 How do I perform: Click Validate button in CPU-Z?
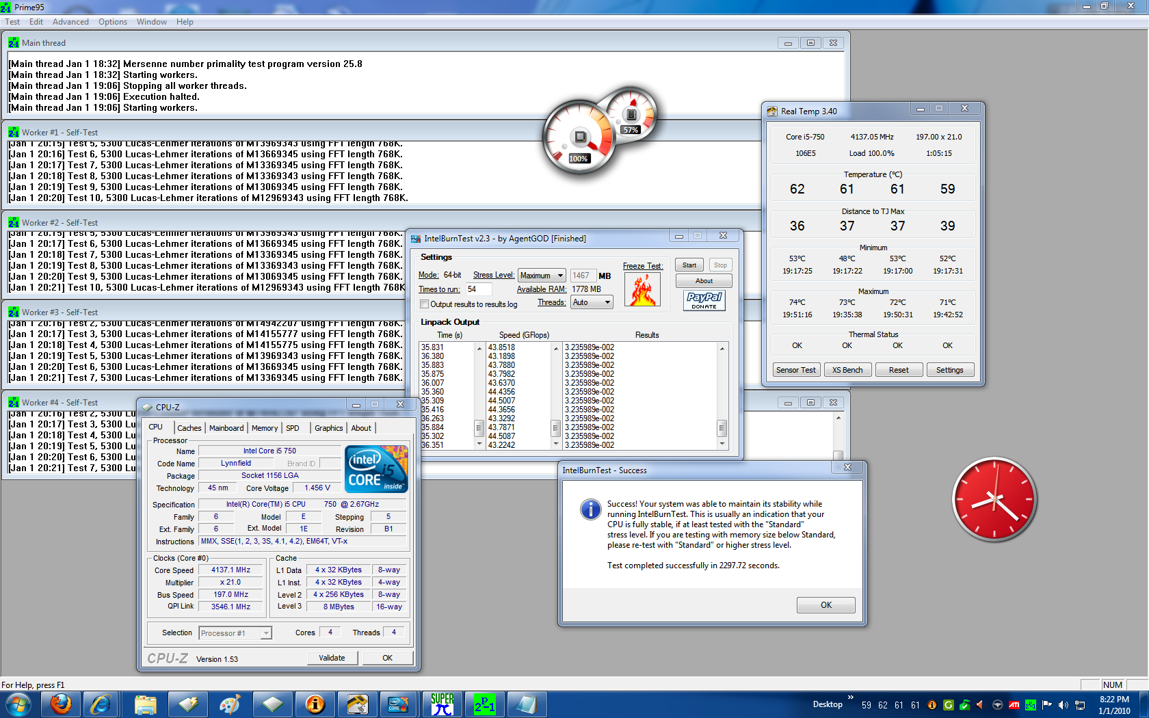[332, 658]
